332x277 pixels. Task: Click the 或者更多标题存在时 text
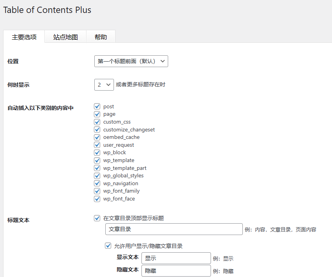tap(140, 85)
